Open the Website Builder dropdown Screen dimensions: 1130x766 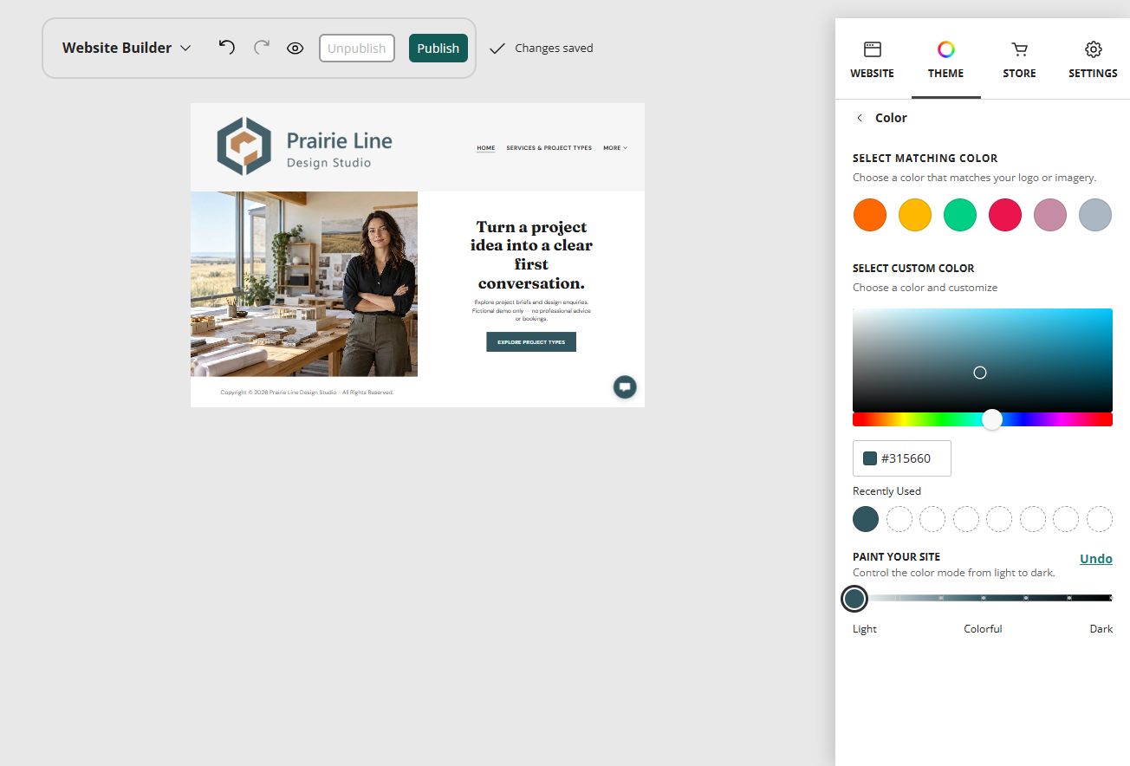tap(127, 48)
